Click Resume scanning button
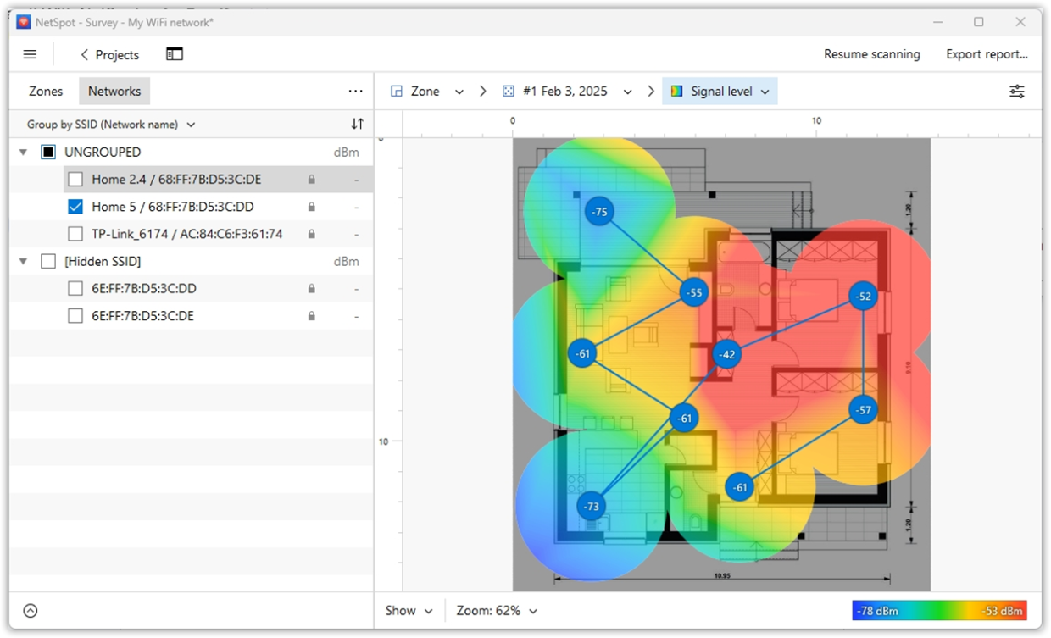Screen dimensions: 1051x638 pos(871,54)
